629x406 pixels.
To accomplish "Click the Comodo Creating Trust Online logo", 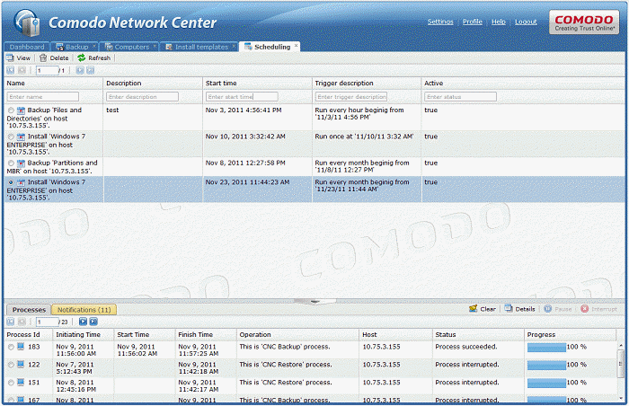I will (584, 22).
